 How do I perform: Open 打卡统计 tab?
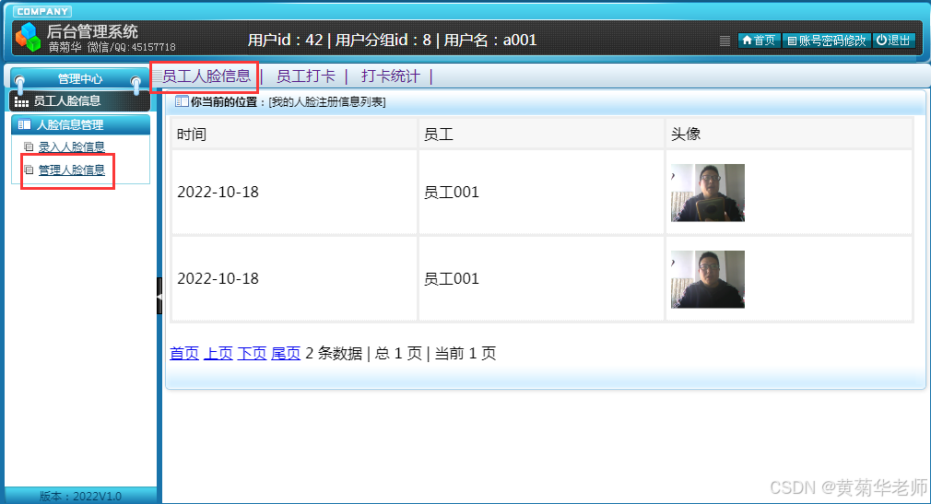point(391,76)
